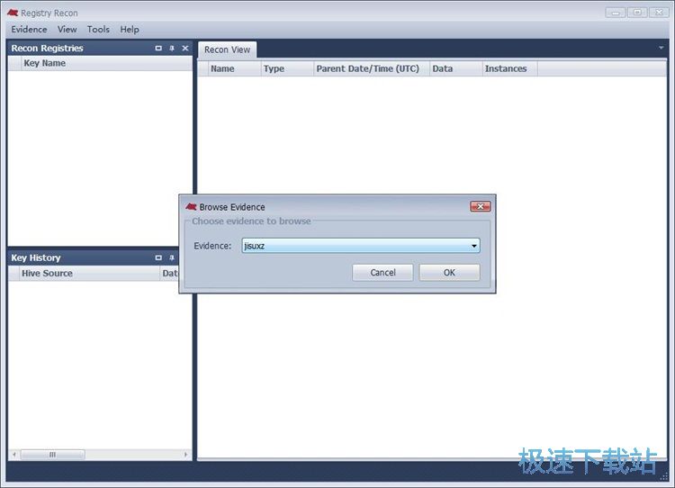Sort by Name column header
The image size is (675, 488).
point(235,69)
